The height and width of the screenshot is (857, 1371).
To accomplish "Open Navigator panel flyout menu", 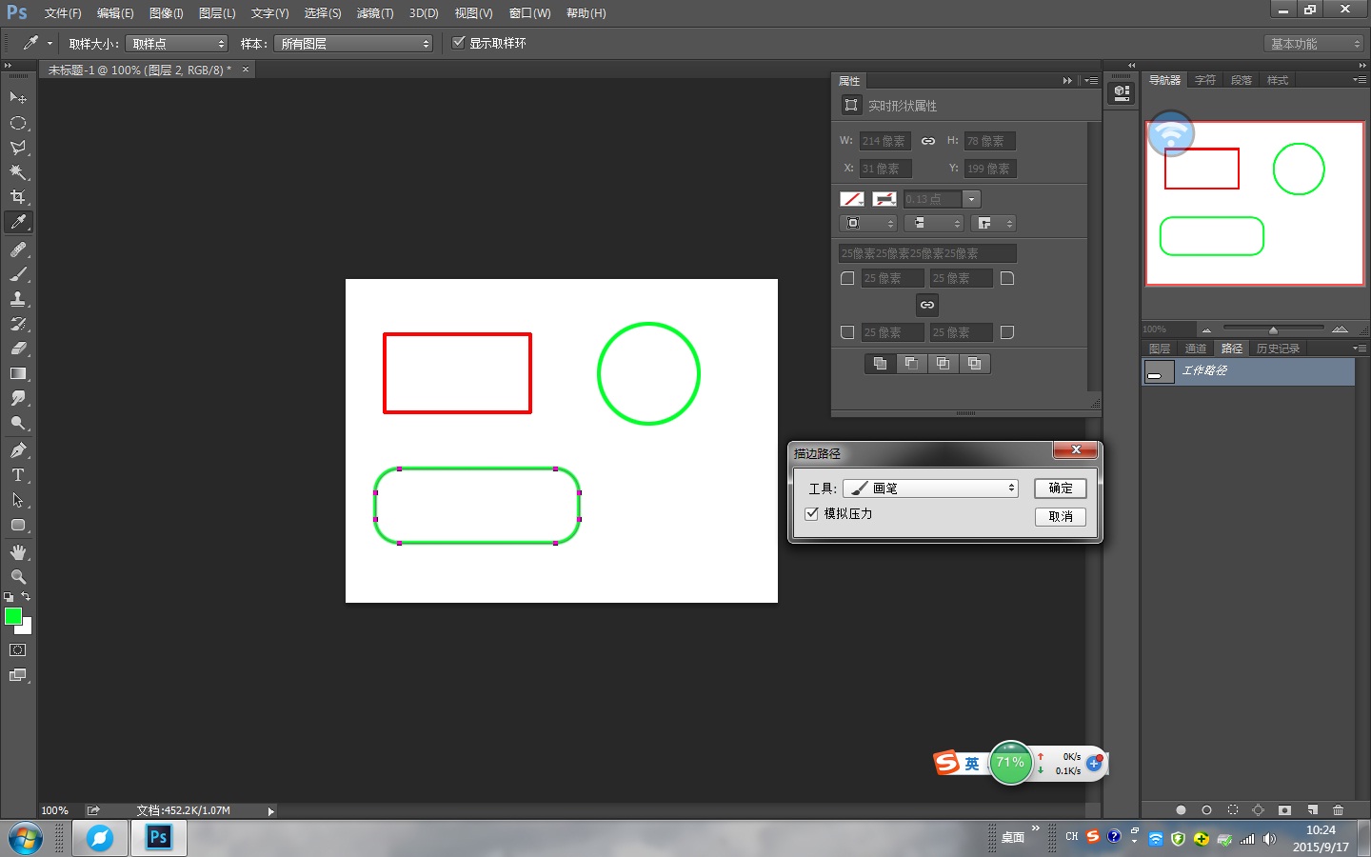I will pyautogui.click(x=1360, y=80).
